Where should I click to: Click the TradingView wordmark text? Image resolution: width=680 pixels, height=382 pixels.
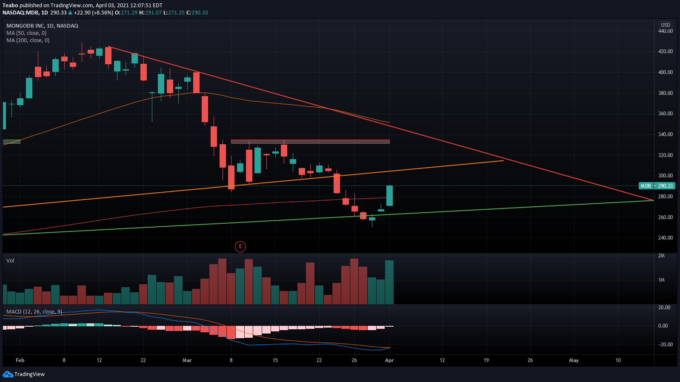pos(29,374)
